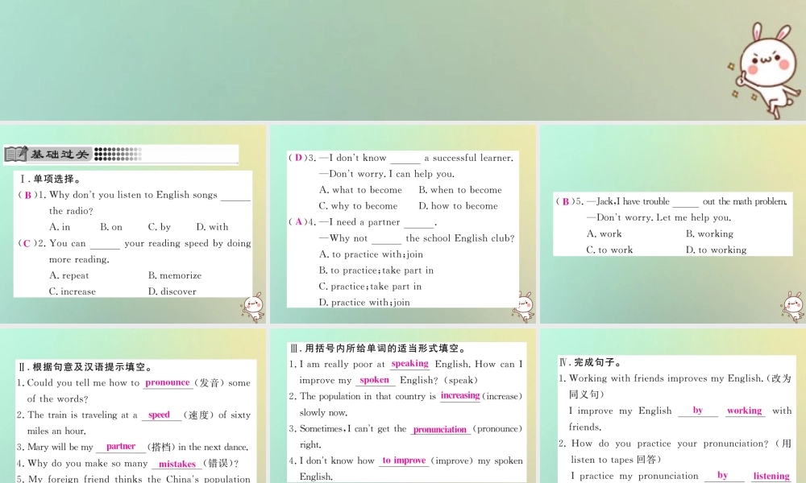Open the slide for section Ⅳ 完成句子
The height and width of the screenshot is (483, 806).
673,406
